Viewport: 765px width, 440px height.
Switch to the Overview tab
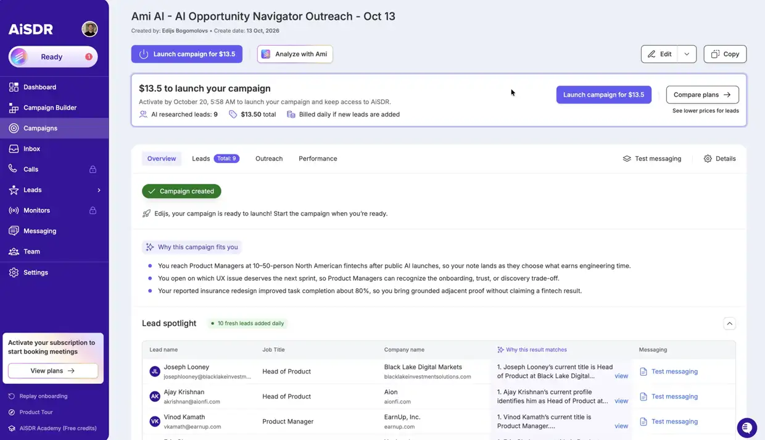(162, 159)
